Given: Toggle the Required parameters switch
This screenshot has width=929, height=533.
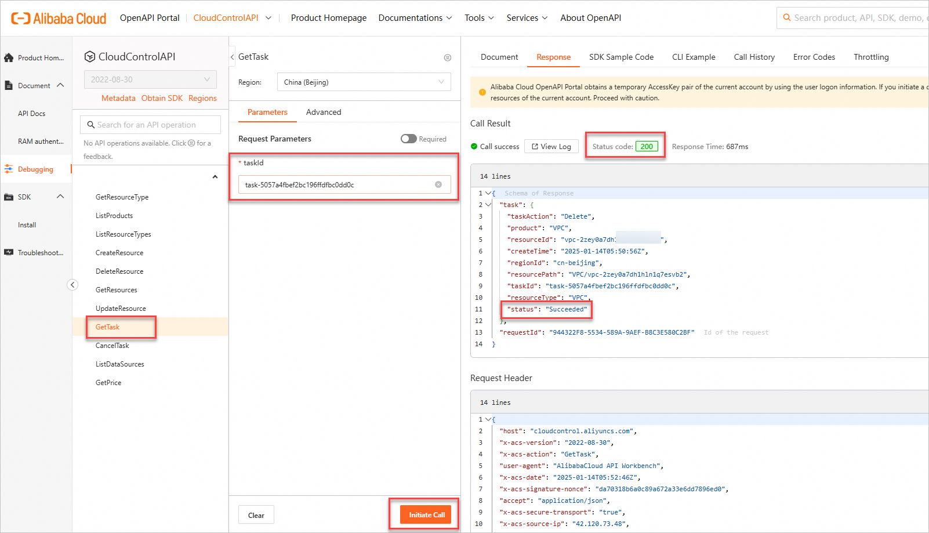Looking at the screenshot, I should click(408, 139).
